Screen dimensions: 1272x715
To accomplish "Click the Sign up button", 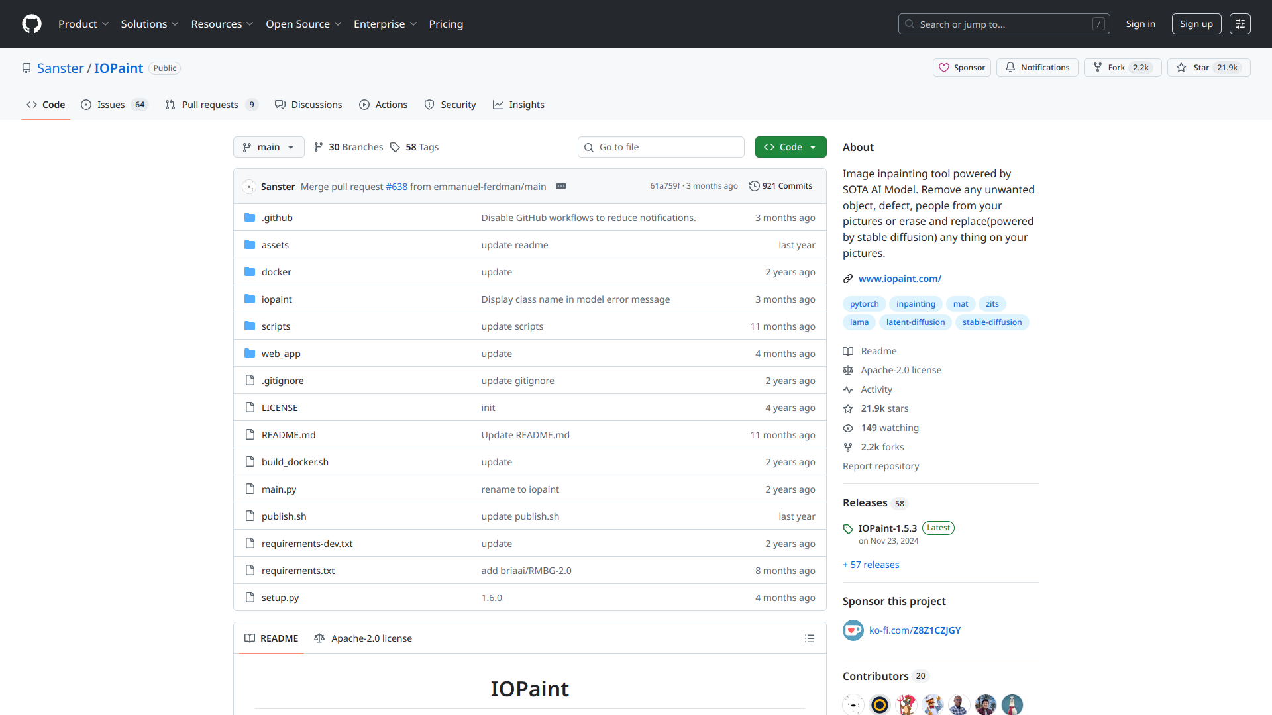I will pos(1196,24).
